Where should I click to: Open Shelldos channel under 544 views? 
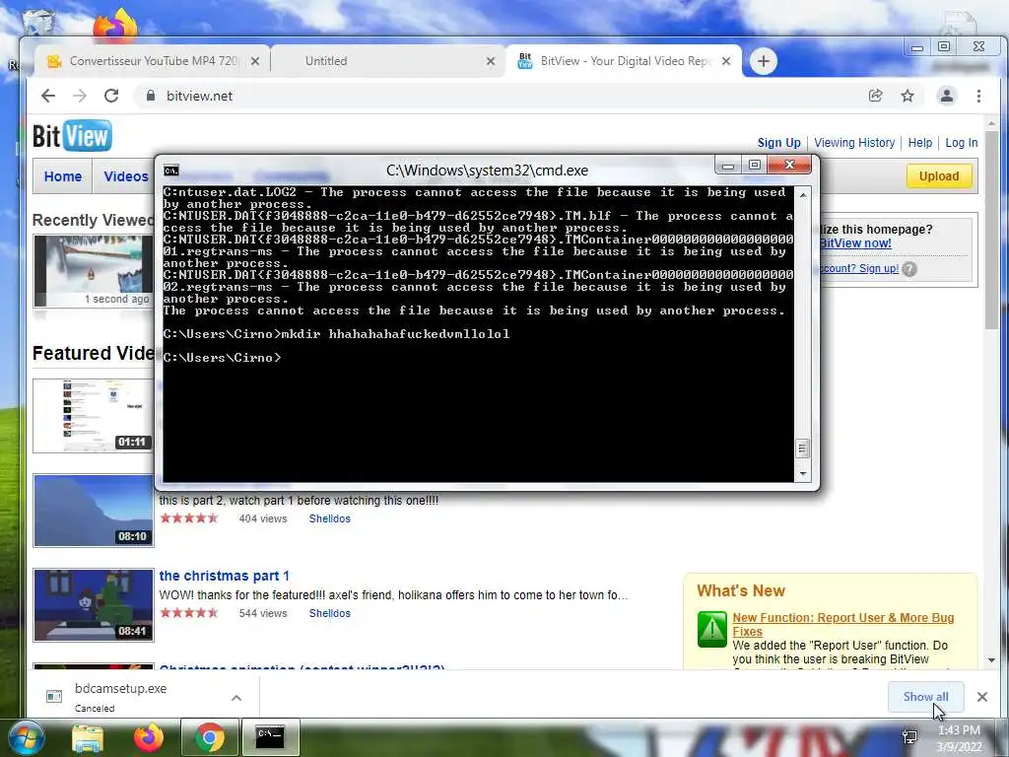(x=329, y=613)
